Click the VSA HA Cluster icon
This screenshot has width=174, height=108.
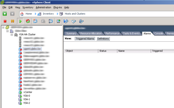tap(16, 35)
